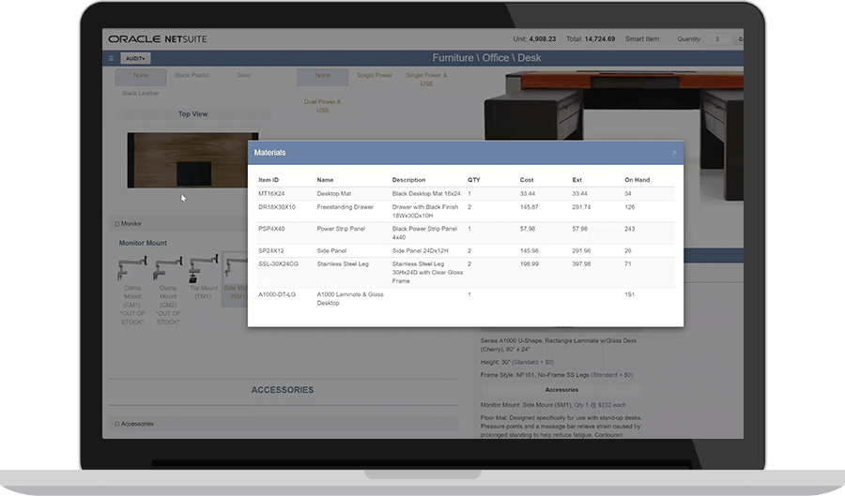This screenshot has height=496, width=845.
Task: Choose Single Power & USB option
Action: pyautogui.click(x=426, y=80)
